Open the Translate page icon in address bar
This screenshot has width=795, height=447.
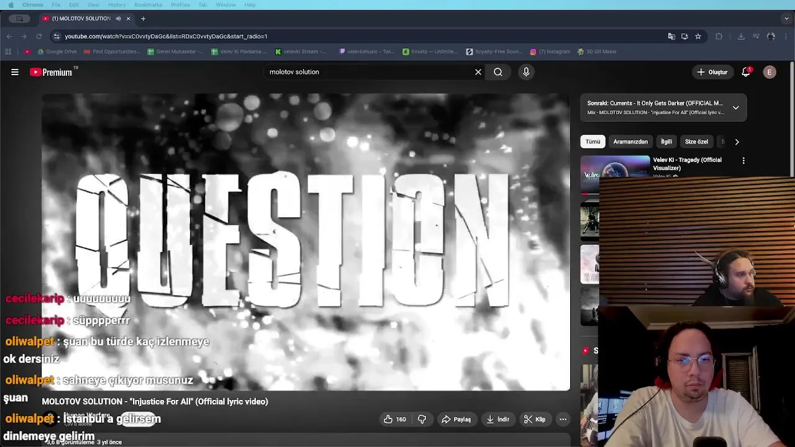click(671, 36)
